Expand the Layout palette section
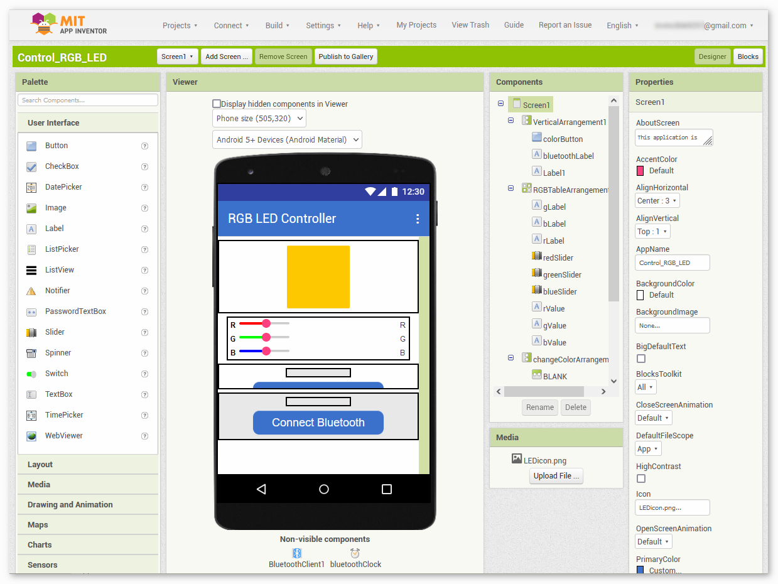 point(88,465)
